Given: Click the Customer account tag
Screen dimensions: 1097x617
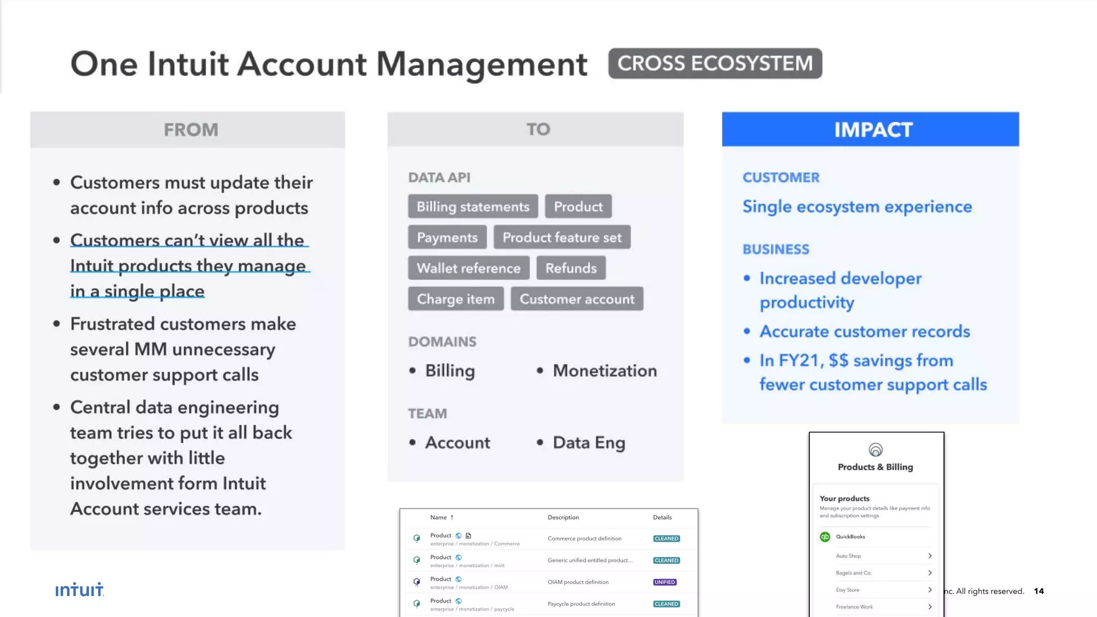Looking at the screenshot, I should (577, 299).
